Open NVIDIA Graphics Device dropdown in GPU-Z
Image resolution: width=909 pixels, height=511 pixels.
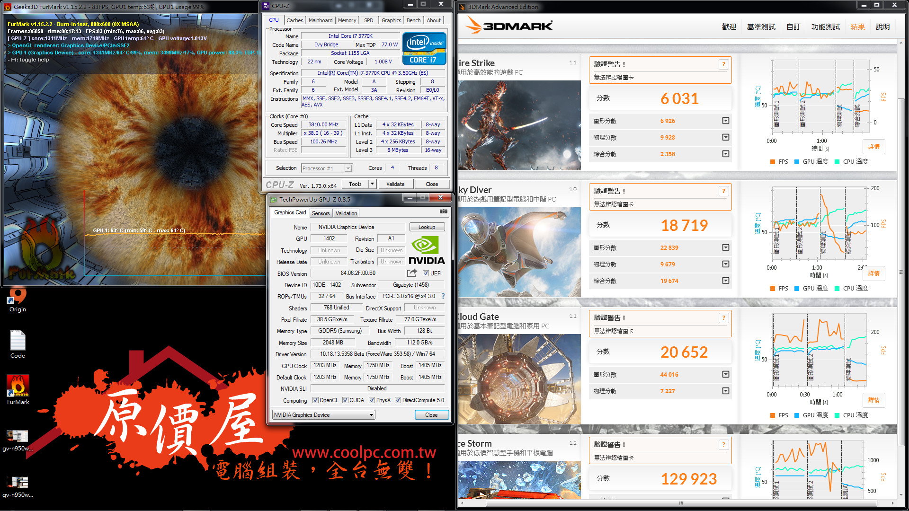pos(323,415)
